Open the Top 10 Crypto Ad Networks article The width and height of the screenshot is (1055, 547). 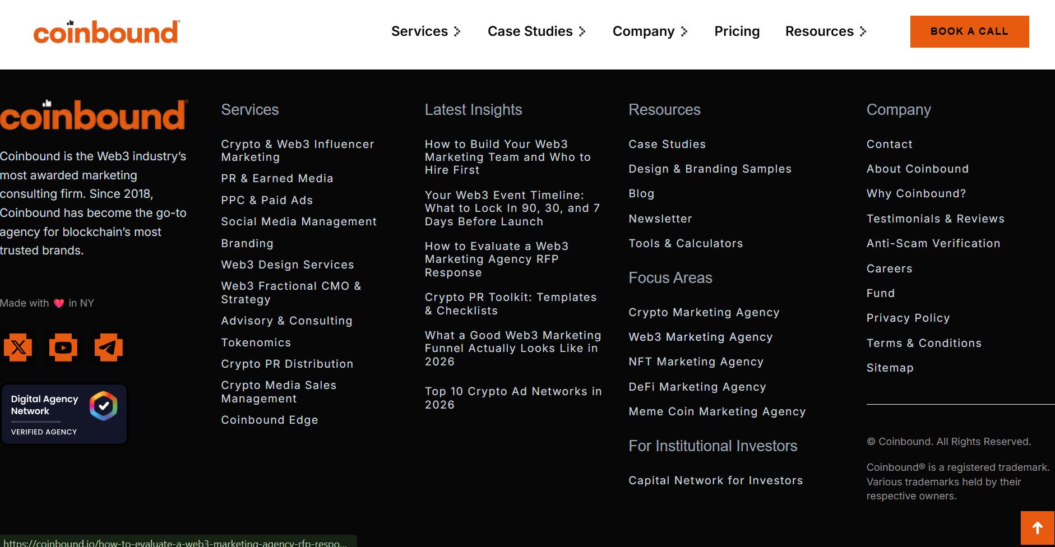pyautogui.click(x=513, y=398)
